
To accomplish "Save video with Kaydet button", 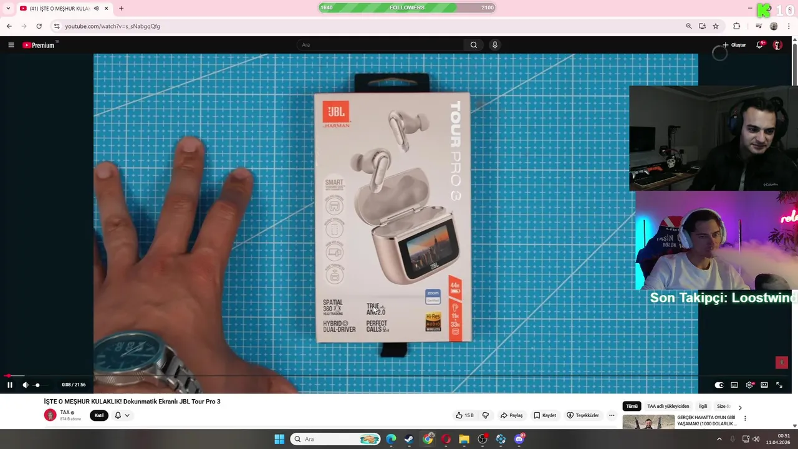I will (545, 415).
